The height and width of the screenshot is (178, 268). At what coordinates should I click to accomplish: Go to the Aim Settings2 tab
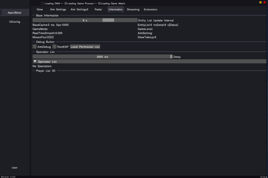79,9
